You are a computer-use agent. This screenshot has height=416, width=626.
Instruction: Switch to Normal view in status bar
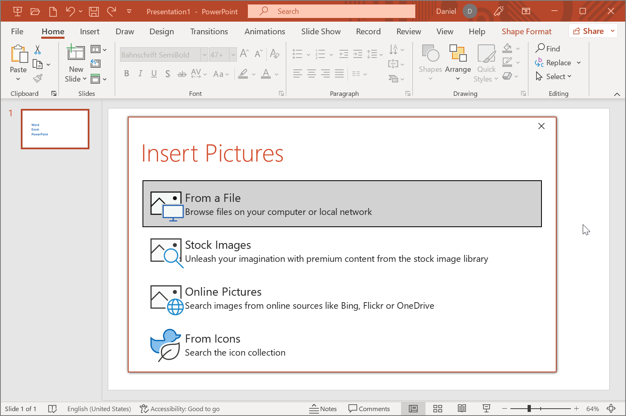coord(413,409)
